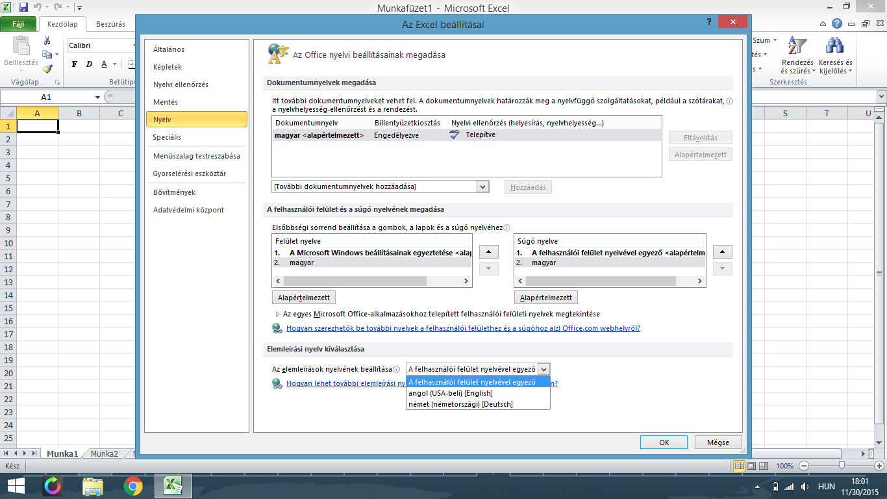Click info icon next to Elsőbbségi sorrend text
Screen dimensions: 887x499
pyautogui.click(x=506, y=227)
